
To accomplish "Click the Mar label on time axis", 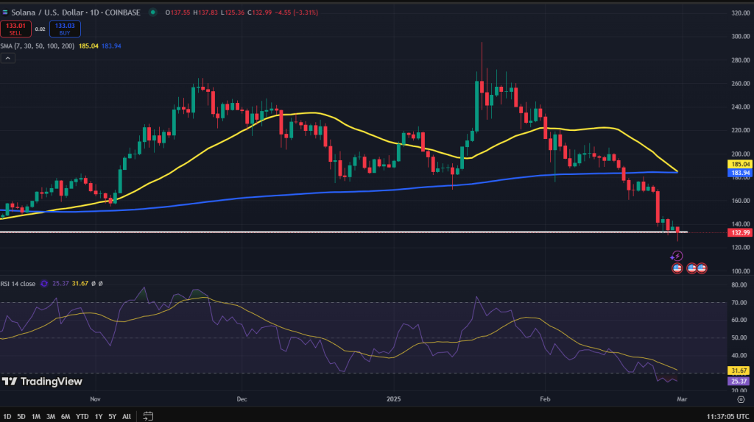I will [x=682, y=399].
